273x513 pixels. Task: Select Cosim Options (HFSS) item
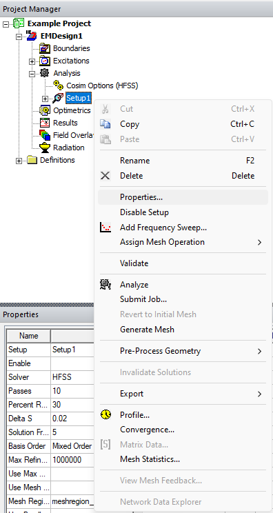(102, 85)
